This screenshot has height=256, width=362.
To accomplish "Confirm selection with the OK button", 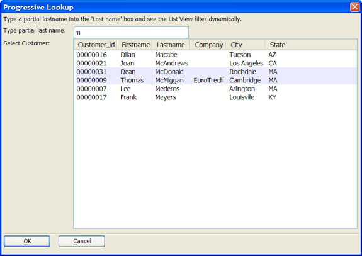I will pyautogui.click(x=27, y=242).
